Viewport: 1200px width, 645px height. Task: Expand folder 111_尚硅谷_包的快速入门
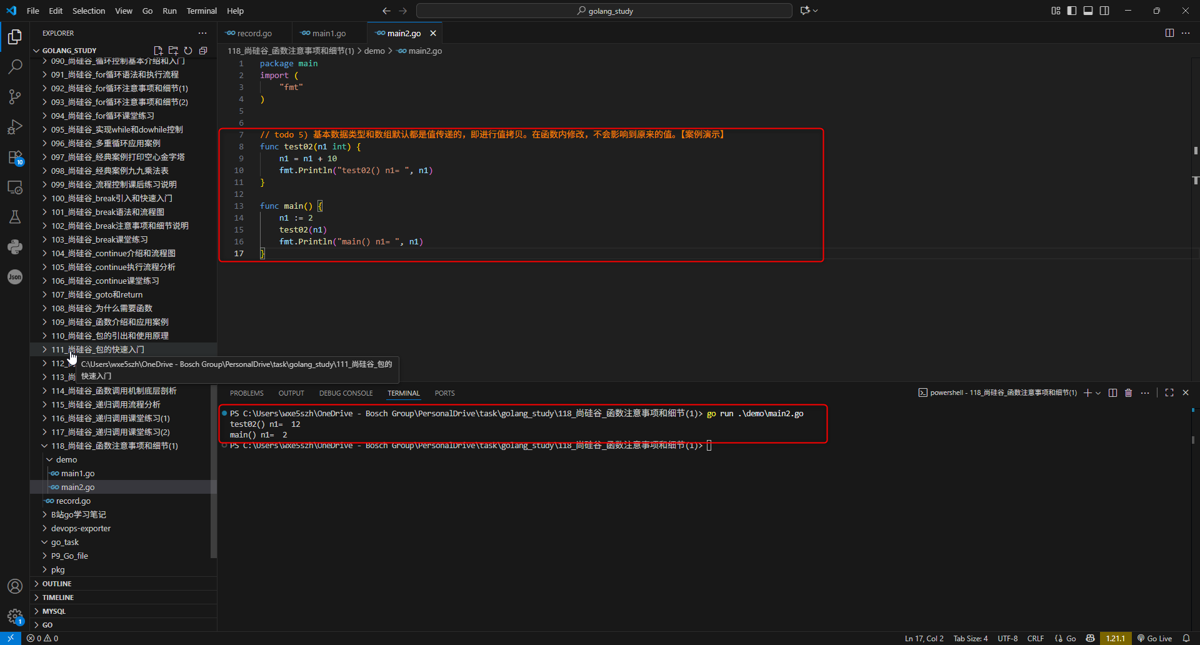(x=124, y=350)
